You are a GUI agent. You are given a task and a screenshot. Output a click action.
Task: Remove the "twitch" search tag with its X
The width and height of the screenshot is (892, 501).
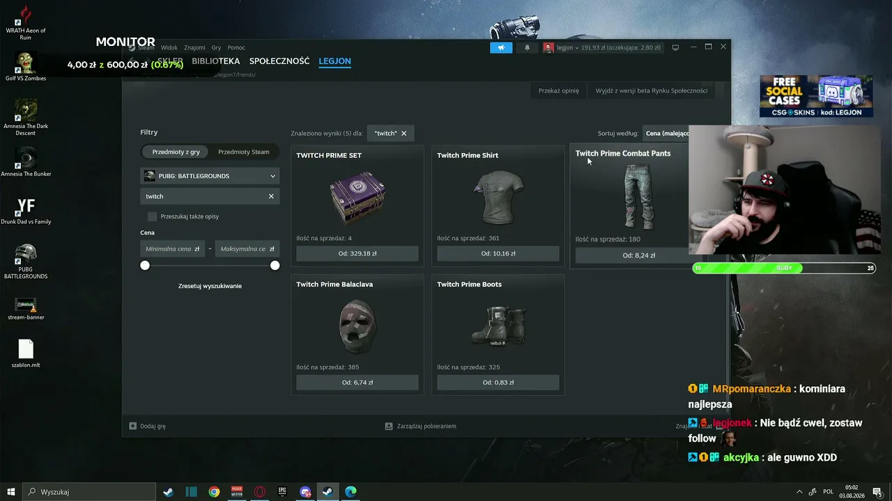point(403,133)
